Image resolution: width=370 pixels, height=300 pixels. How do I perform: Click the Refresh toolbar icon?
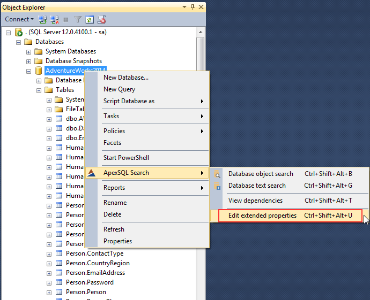point(90,20)
